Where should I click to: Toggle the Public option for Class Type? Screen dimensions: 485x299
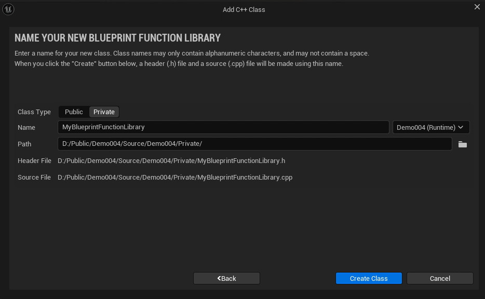coord(74,112)
